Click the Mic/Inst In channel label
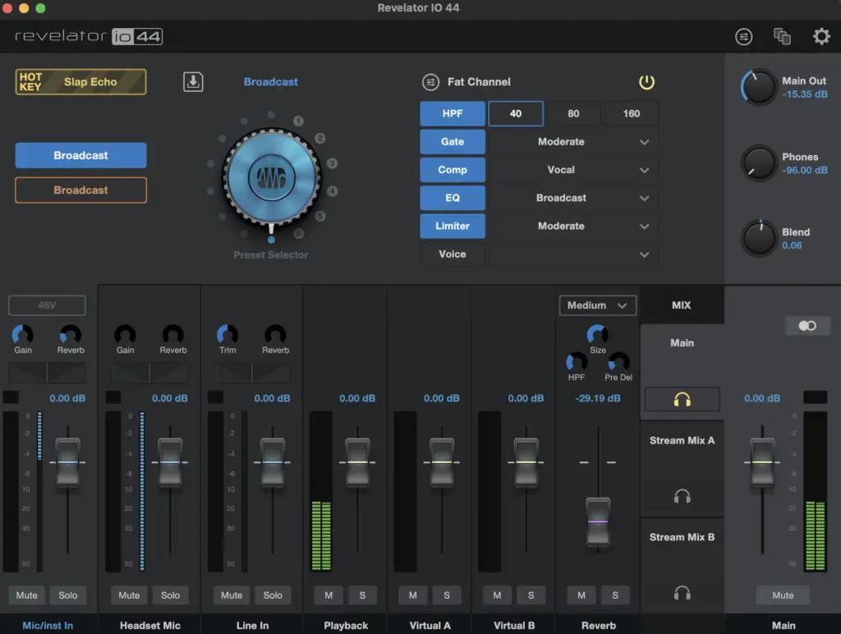This screenshot has height=634, width=841. 48,626
